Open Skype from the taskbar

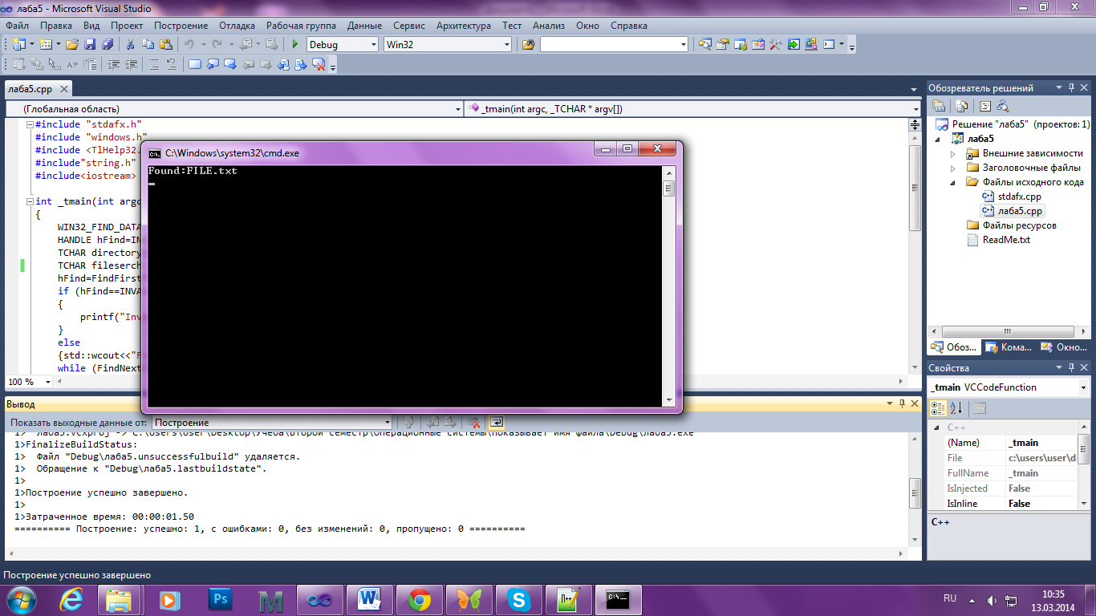[519, 599]
